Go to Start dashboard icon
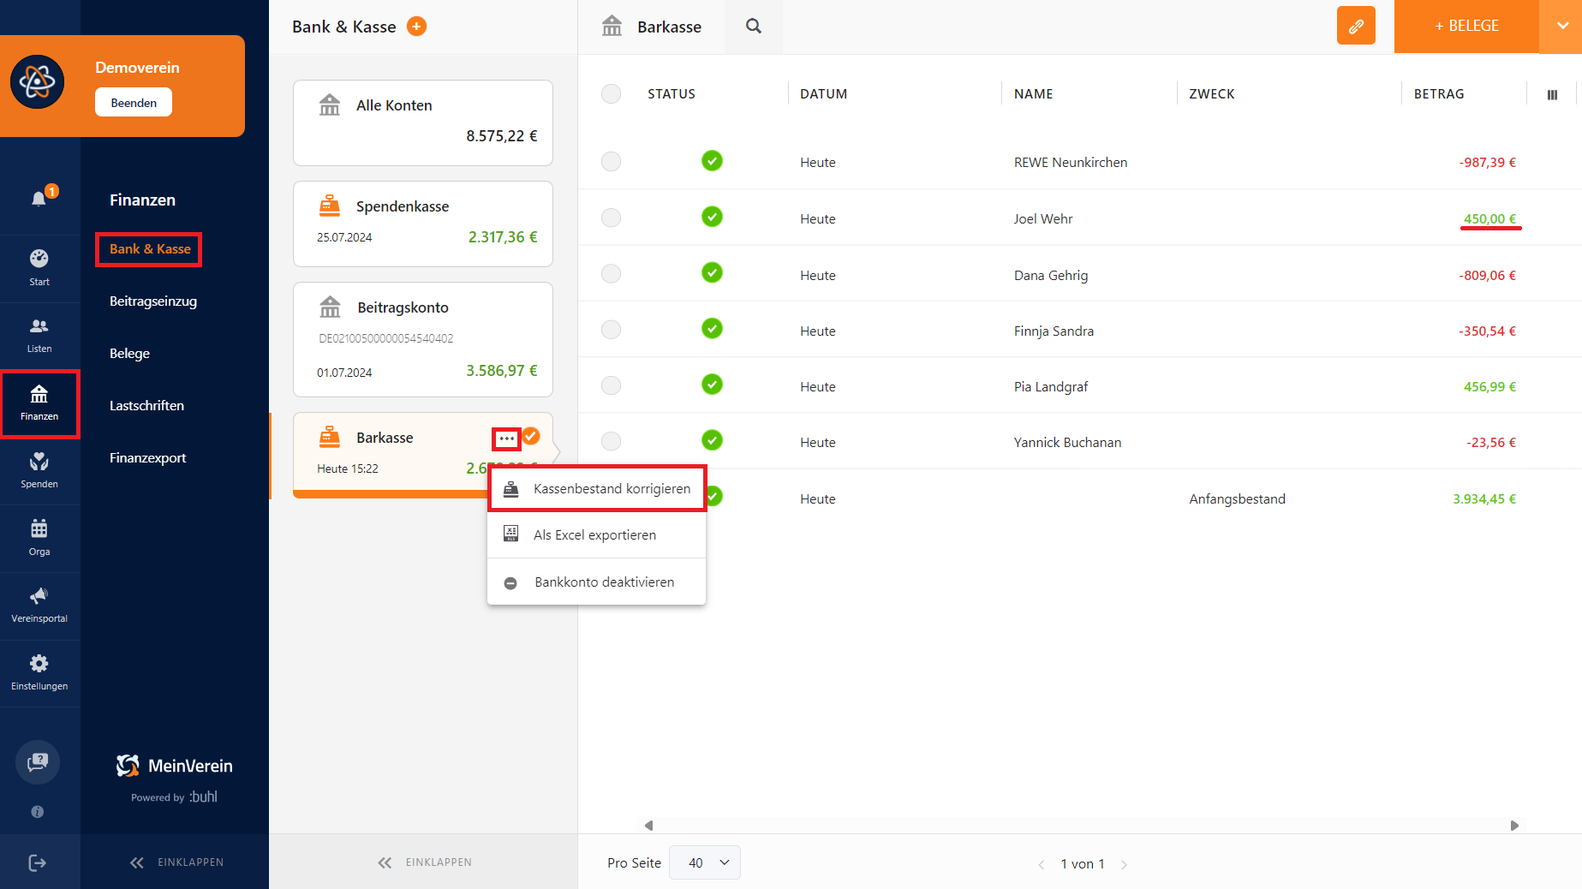Image resolution: width=1582 pixels, height=889 pixels. pos(39,258)
